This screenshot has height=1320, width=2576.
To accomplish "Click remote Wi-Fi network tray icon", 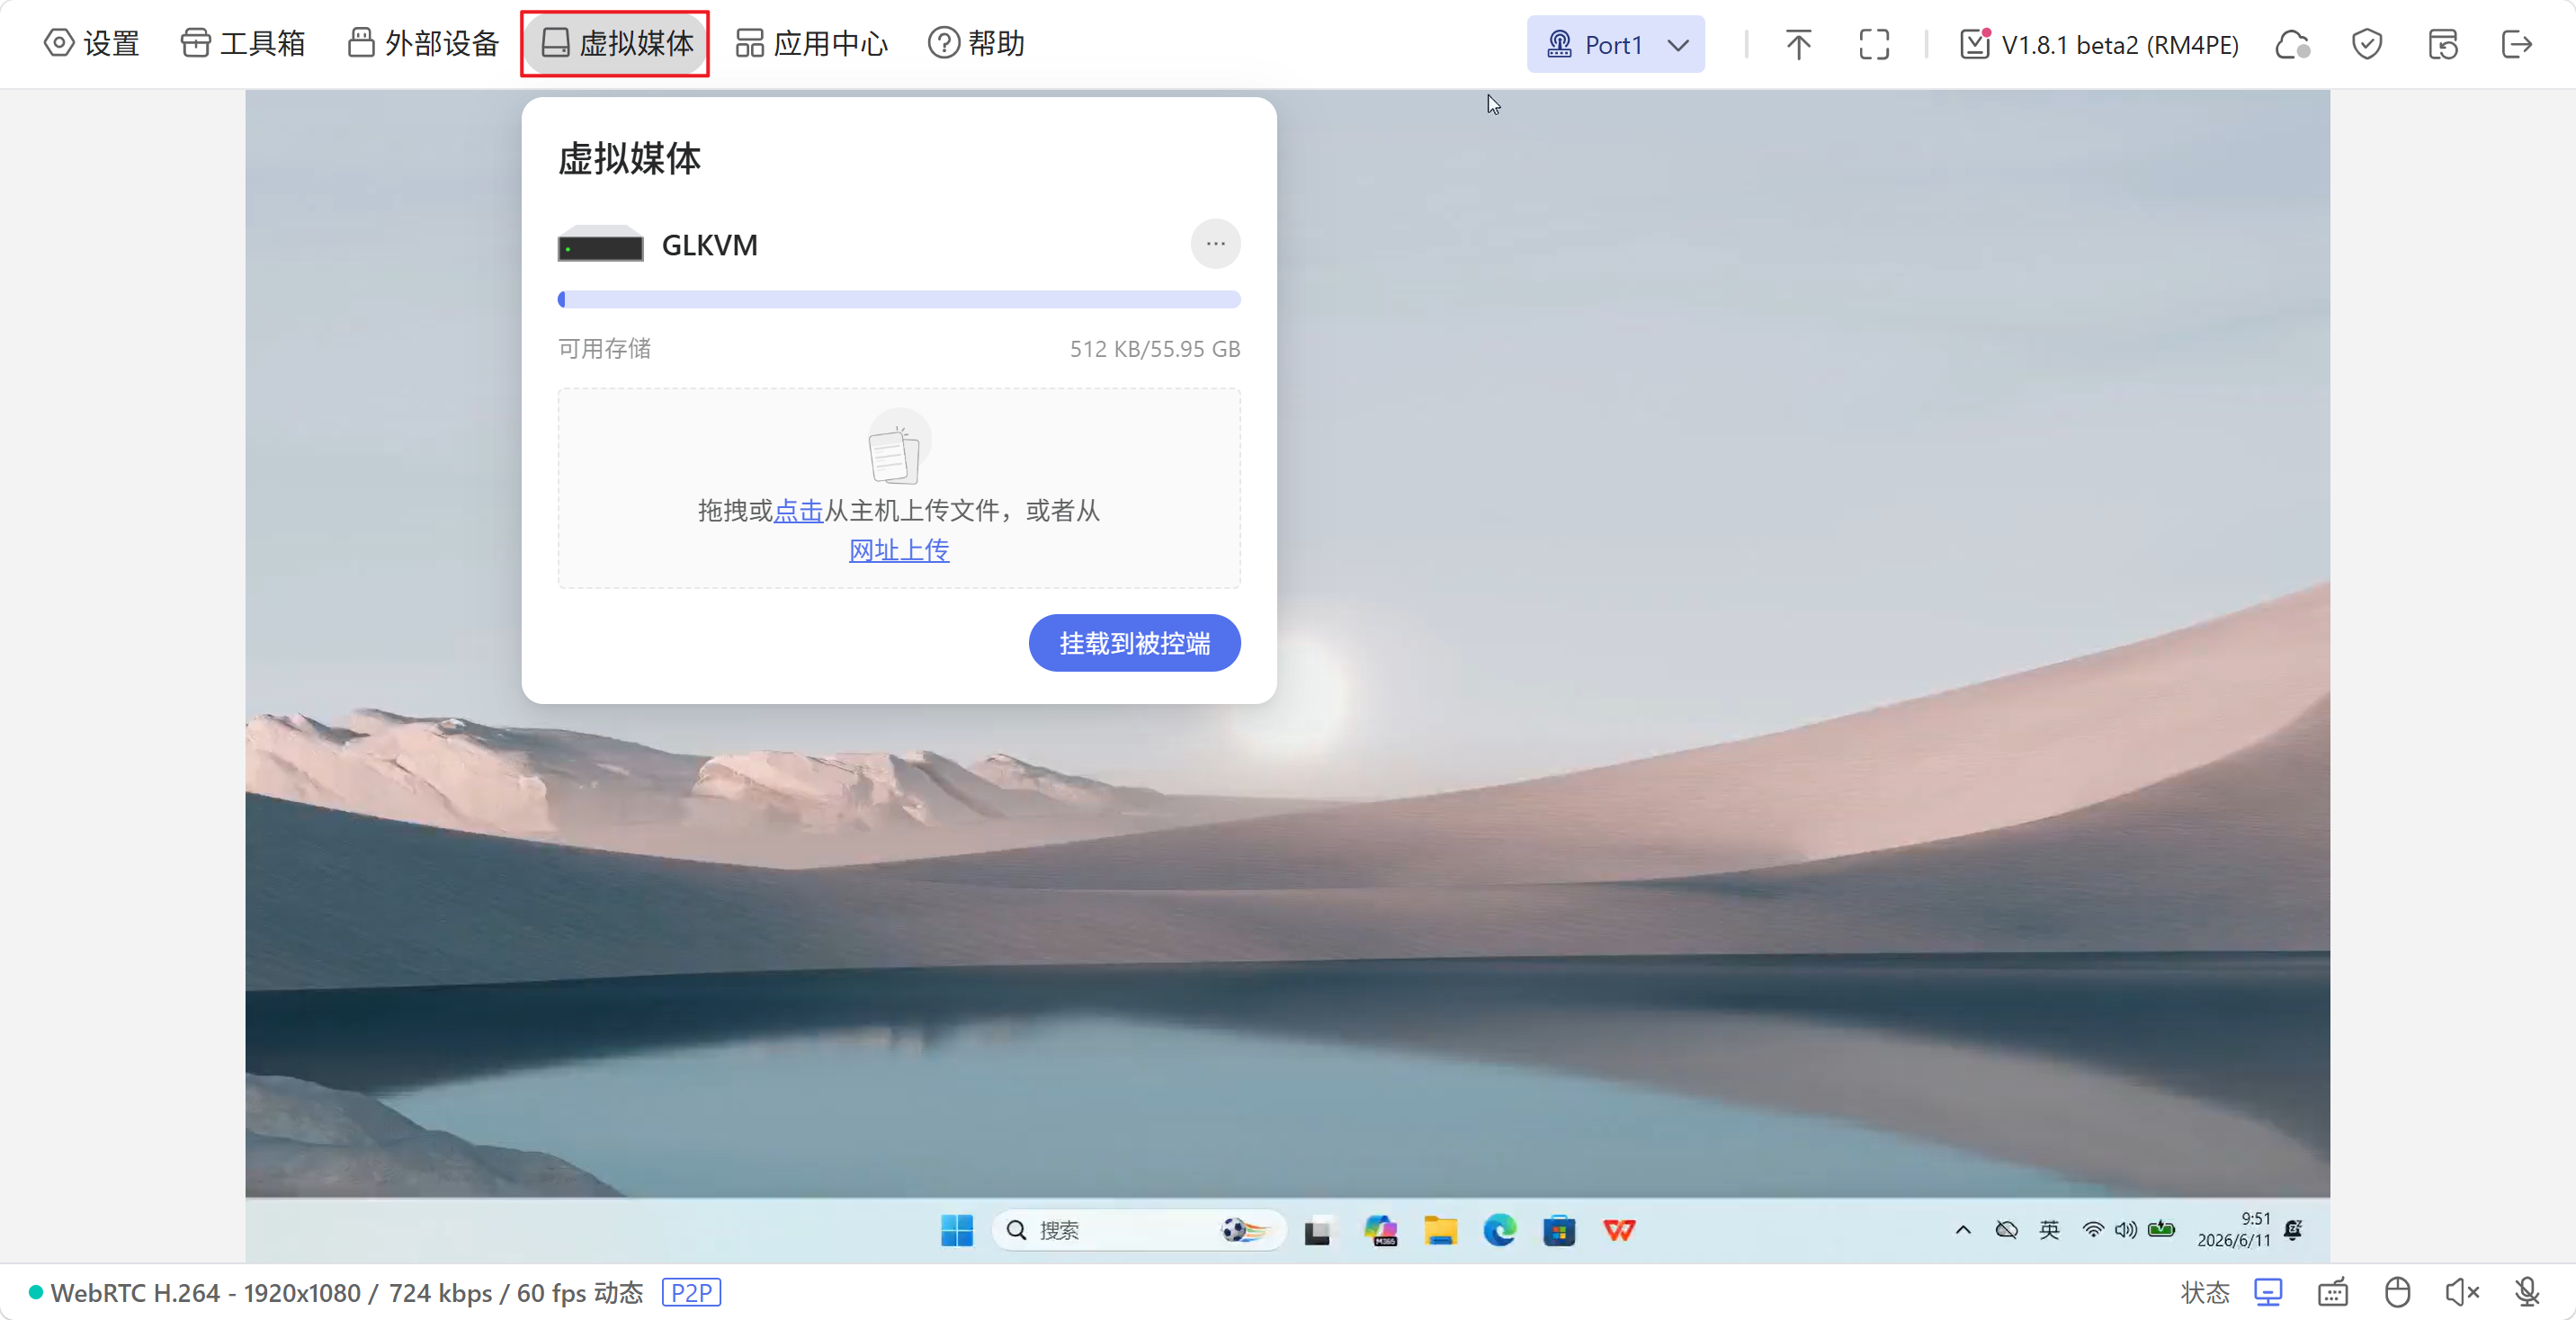I will tap(2093, 1230).
